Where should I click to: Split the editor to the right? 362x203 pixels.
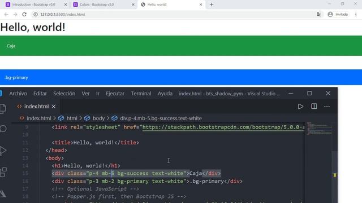(x=314, y=107)
